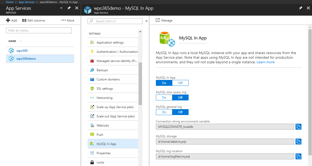Copy the connection string environment variable
The height and width of the screenshot is (166, 312).
[x=298, y=127]
